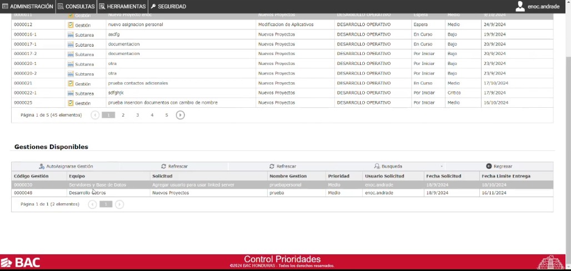Click the user avatar icon beside enoc.andrade
Image resolution: width=571 pixels, height=271 pixels.
[x=520, y=6]
